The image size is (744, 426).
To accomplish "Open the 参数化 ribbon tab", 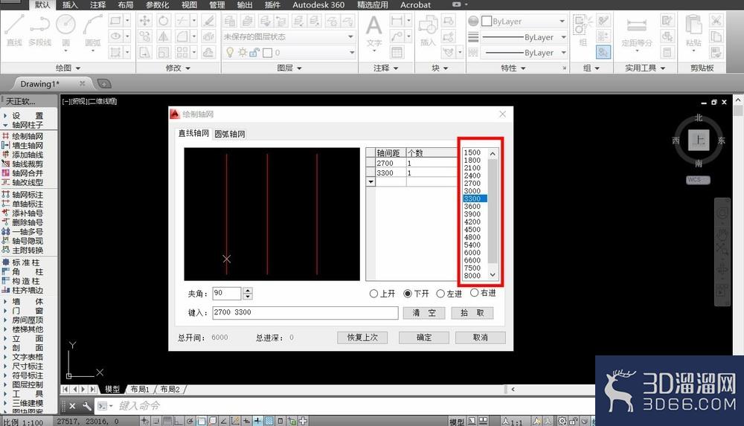I will (157, 4).
